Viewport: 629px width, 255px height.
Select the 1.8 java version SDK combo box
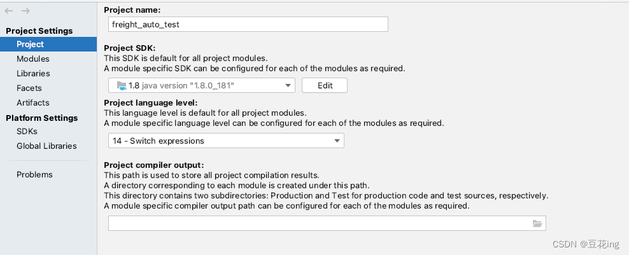202,85
